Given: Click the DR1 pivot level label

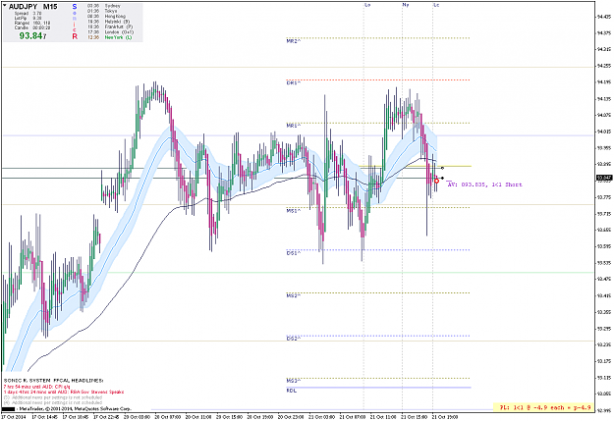Looking at the screenshot, I should point(294,83).
